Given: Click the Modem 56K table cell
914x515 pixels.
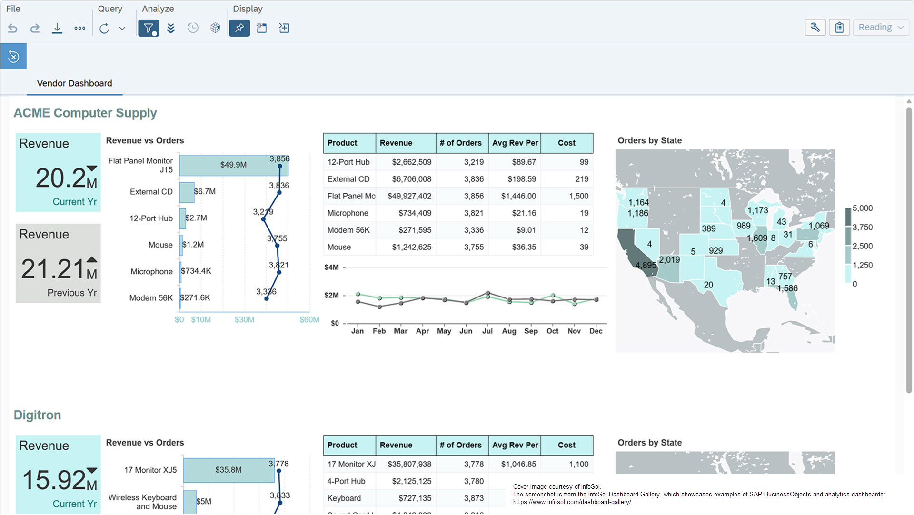Looking at the screenshot, I should pos(348,230).
